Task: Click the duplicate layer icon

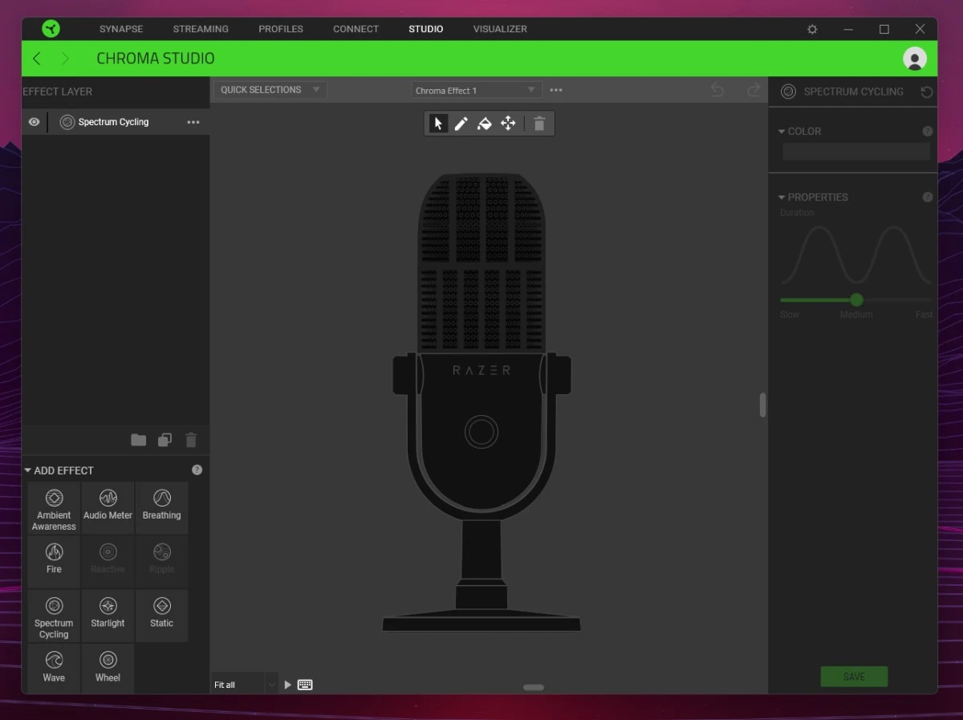Action: coord(165,440)
